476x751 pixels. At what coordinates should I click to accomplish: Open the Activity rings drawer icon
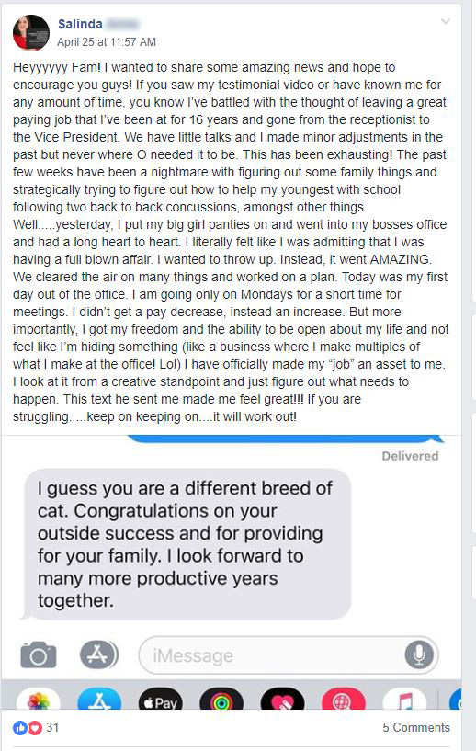click(x=221, y=700)
